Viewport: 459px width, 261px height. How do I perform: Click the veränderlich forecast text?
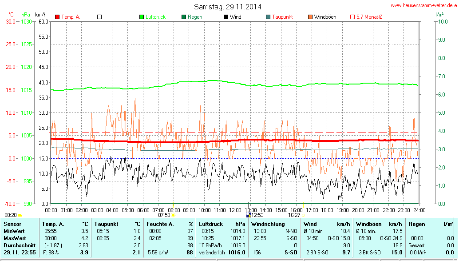tap(212, 253)
